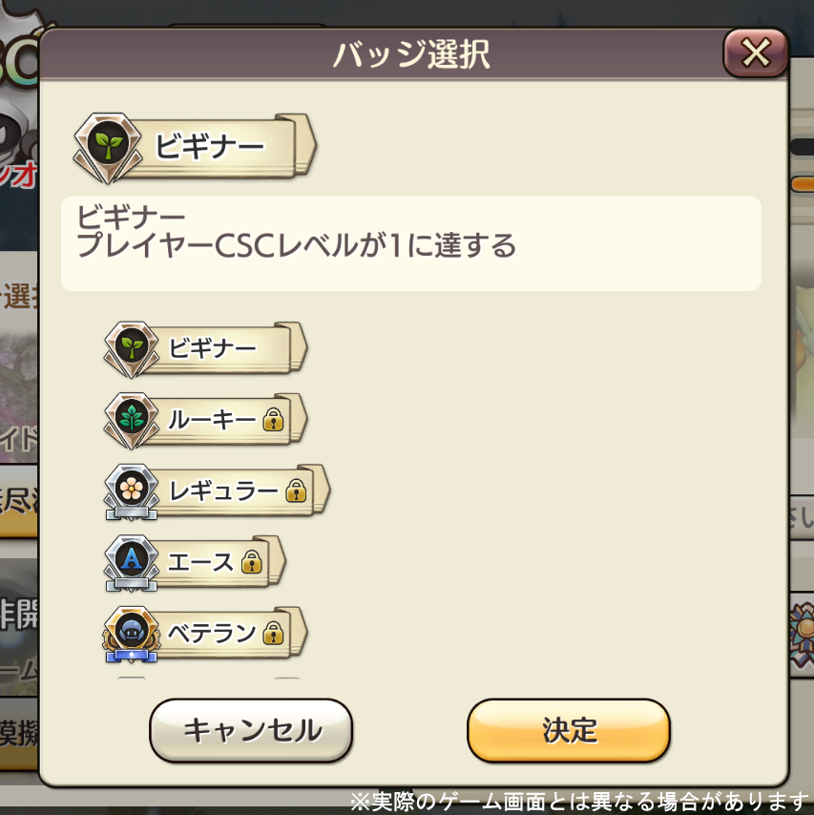Select the レギュラー badge label

[x=223, y=491]
